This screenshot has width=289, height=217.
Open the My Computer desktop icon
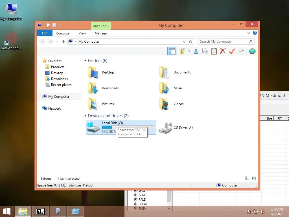11,11
